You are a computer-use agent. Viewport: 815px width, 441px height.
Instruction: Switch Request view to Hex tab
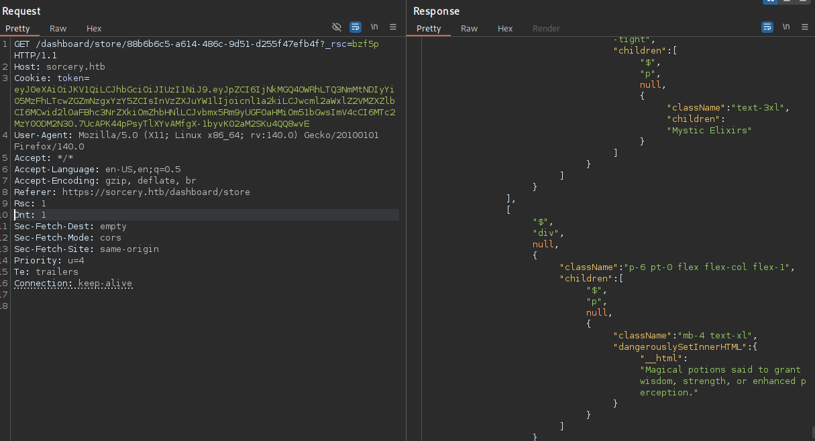94,29
